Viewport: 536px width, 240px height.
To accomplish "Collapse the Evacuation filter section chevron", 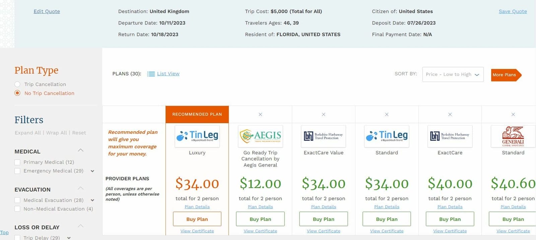I will pos(81,189).
